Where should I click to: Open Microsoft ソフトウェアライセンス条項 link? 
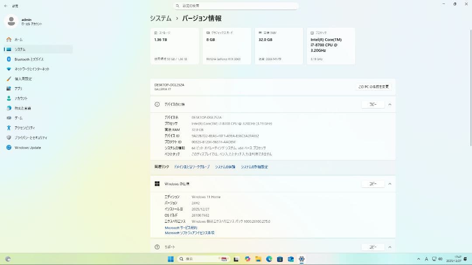click(x=189, y=233)
